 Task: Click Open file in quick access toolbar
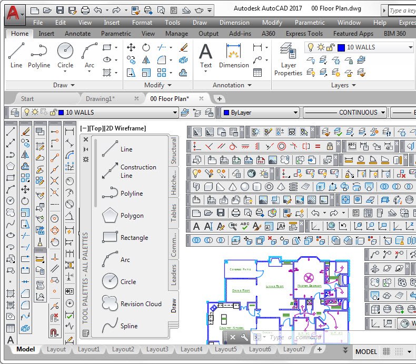47,11
